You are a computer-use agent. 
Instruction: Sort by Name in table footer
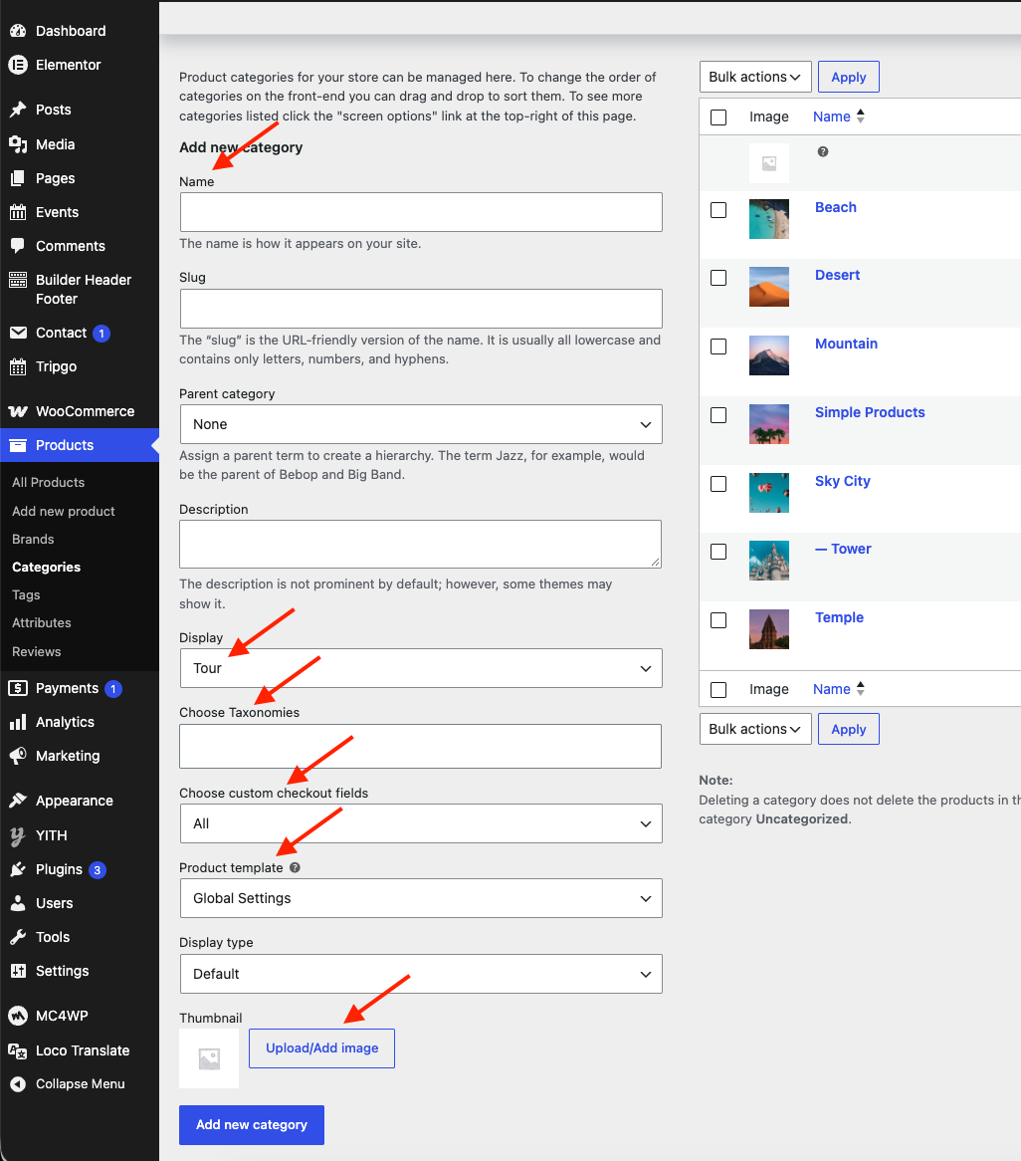point(838,689)
